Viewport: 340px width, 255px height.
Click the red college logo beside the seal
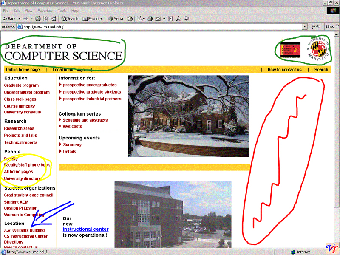290,50
